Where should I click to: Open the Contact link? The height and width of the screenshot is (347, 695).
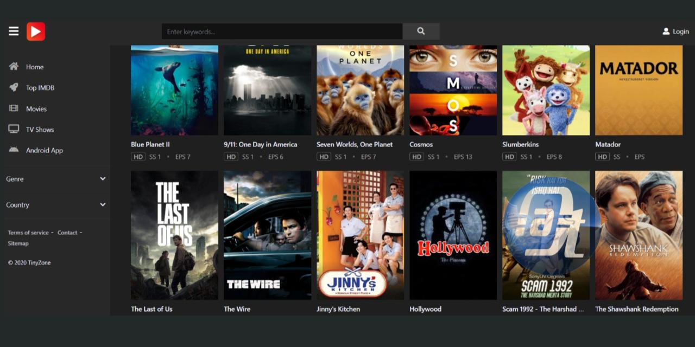[x=67, y=233]
